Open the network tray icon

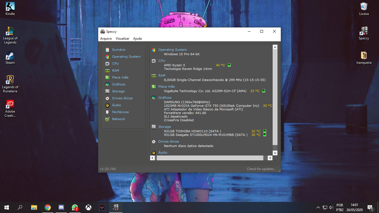point(325,207)
